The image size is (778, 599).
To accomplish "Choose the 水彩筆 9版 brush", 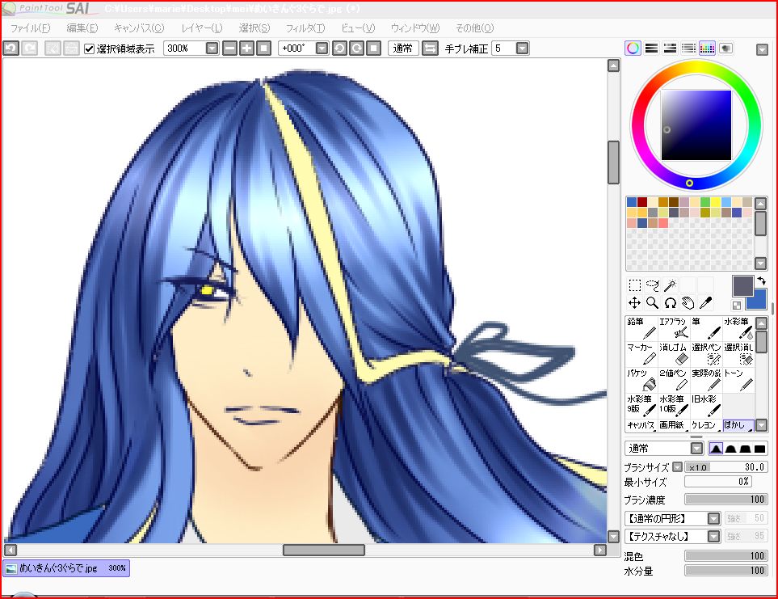I will 641,406.
